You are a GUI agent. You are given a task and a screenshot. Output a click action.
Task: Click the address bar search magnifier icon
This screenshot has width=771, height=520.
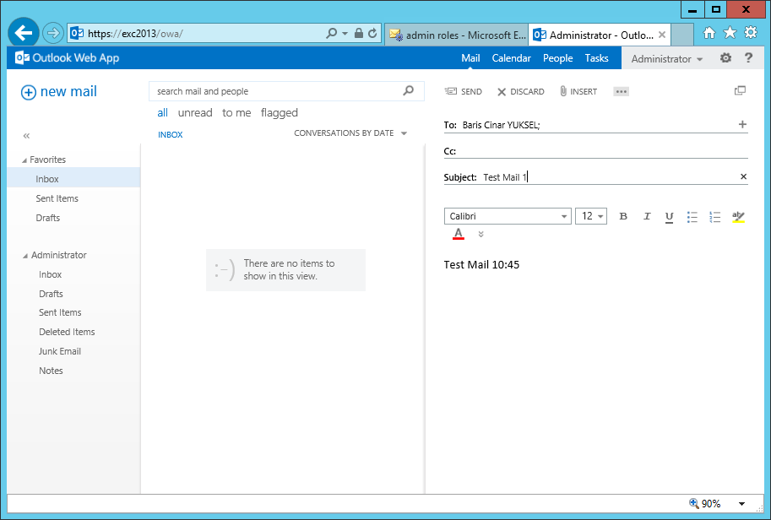[x=332, y=34]
